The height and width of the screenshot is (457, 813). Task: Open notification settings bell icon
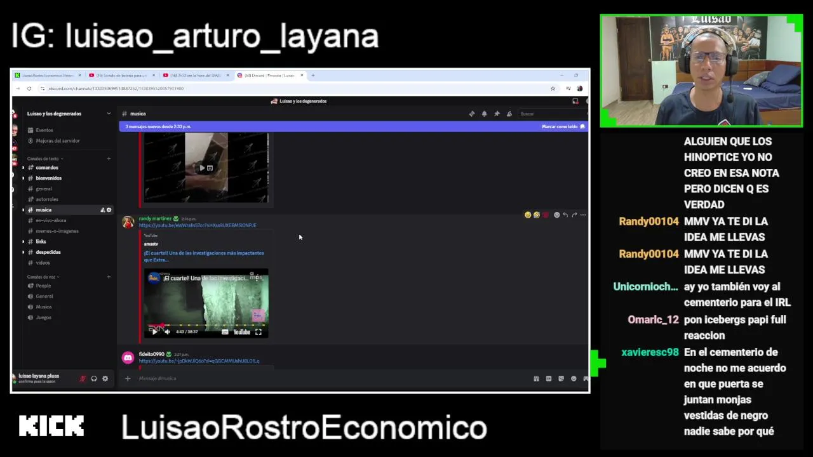tap(484, 114)
